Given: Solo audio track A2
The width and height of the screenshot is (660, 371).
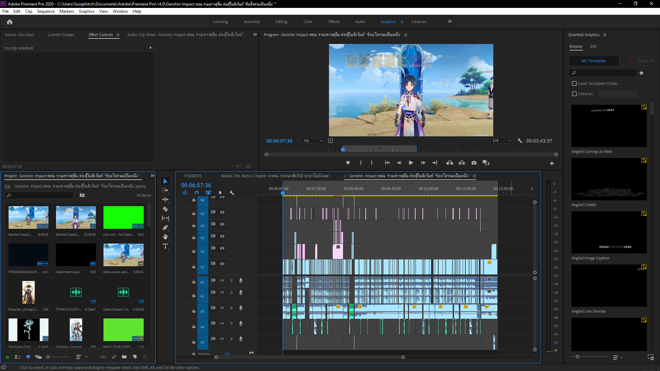Looking at the screenshot, I should [231, 293].
